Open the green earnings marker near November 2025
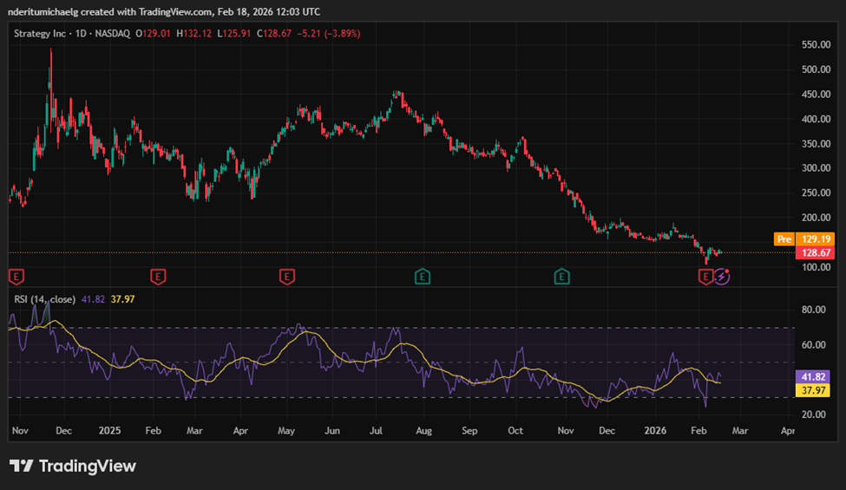846x490 pixels. coord(561,276)
